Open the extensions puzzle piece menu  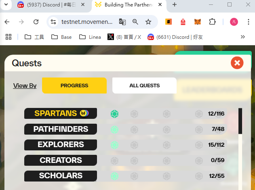[x=212, y=22]
